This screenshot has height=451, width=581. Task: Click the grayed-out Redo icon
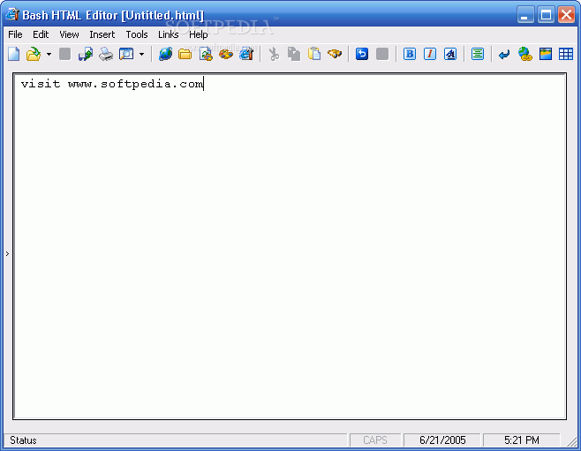382,54
